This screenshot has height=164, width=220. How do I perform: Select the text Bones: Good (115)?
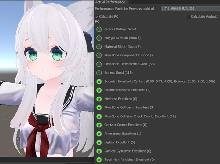118,73
